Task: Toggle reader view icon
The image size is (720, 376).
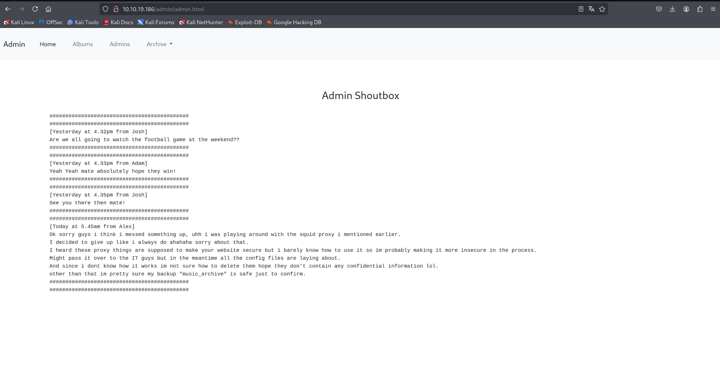Action: click(581, 9)
